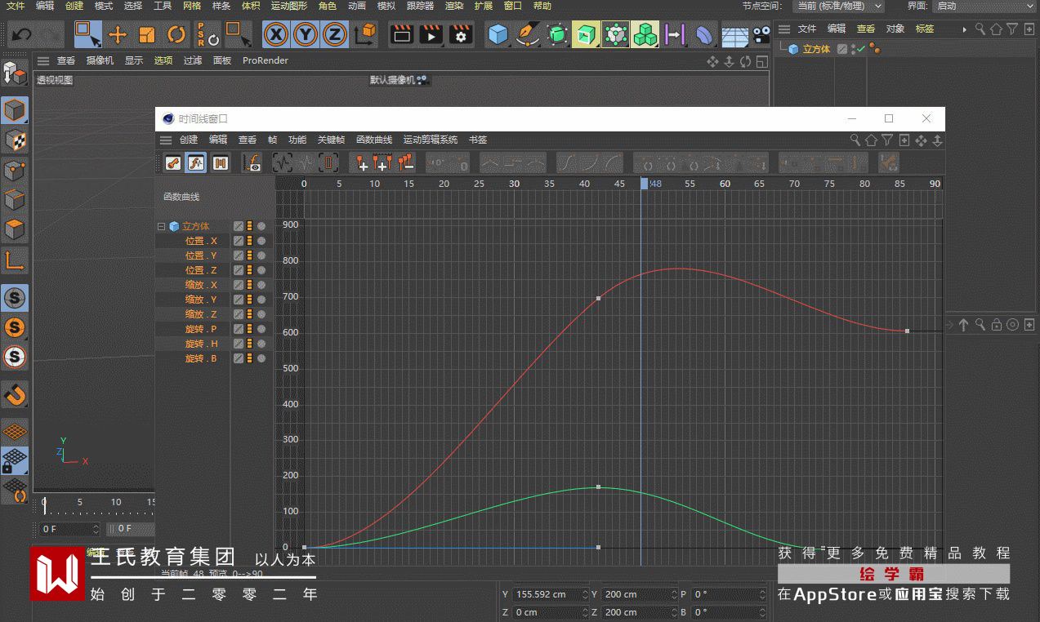Viewport: 1040px width, 622px height.
Task: Select 旋转 . H track
Action: click(201, 344)
